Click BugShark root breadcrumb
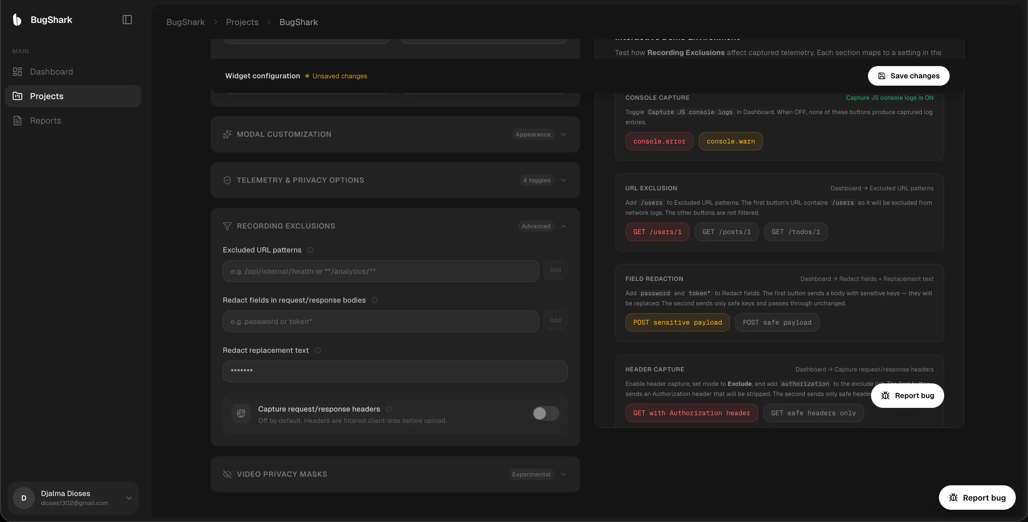The image size is (1028, 522). 186,22
